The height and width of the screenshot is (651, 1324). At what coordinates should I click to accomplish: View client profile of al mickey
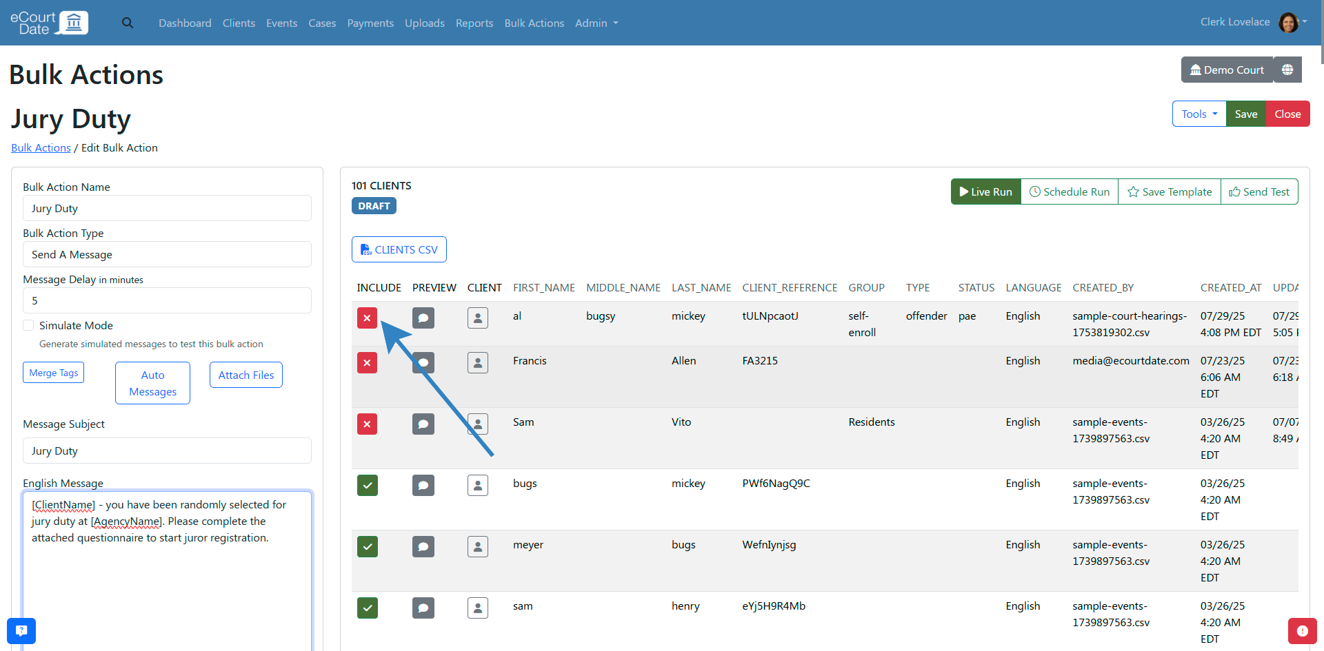pos(478,318)
